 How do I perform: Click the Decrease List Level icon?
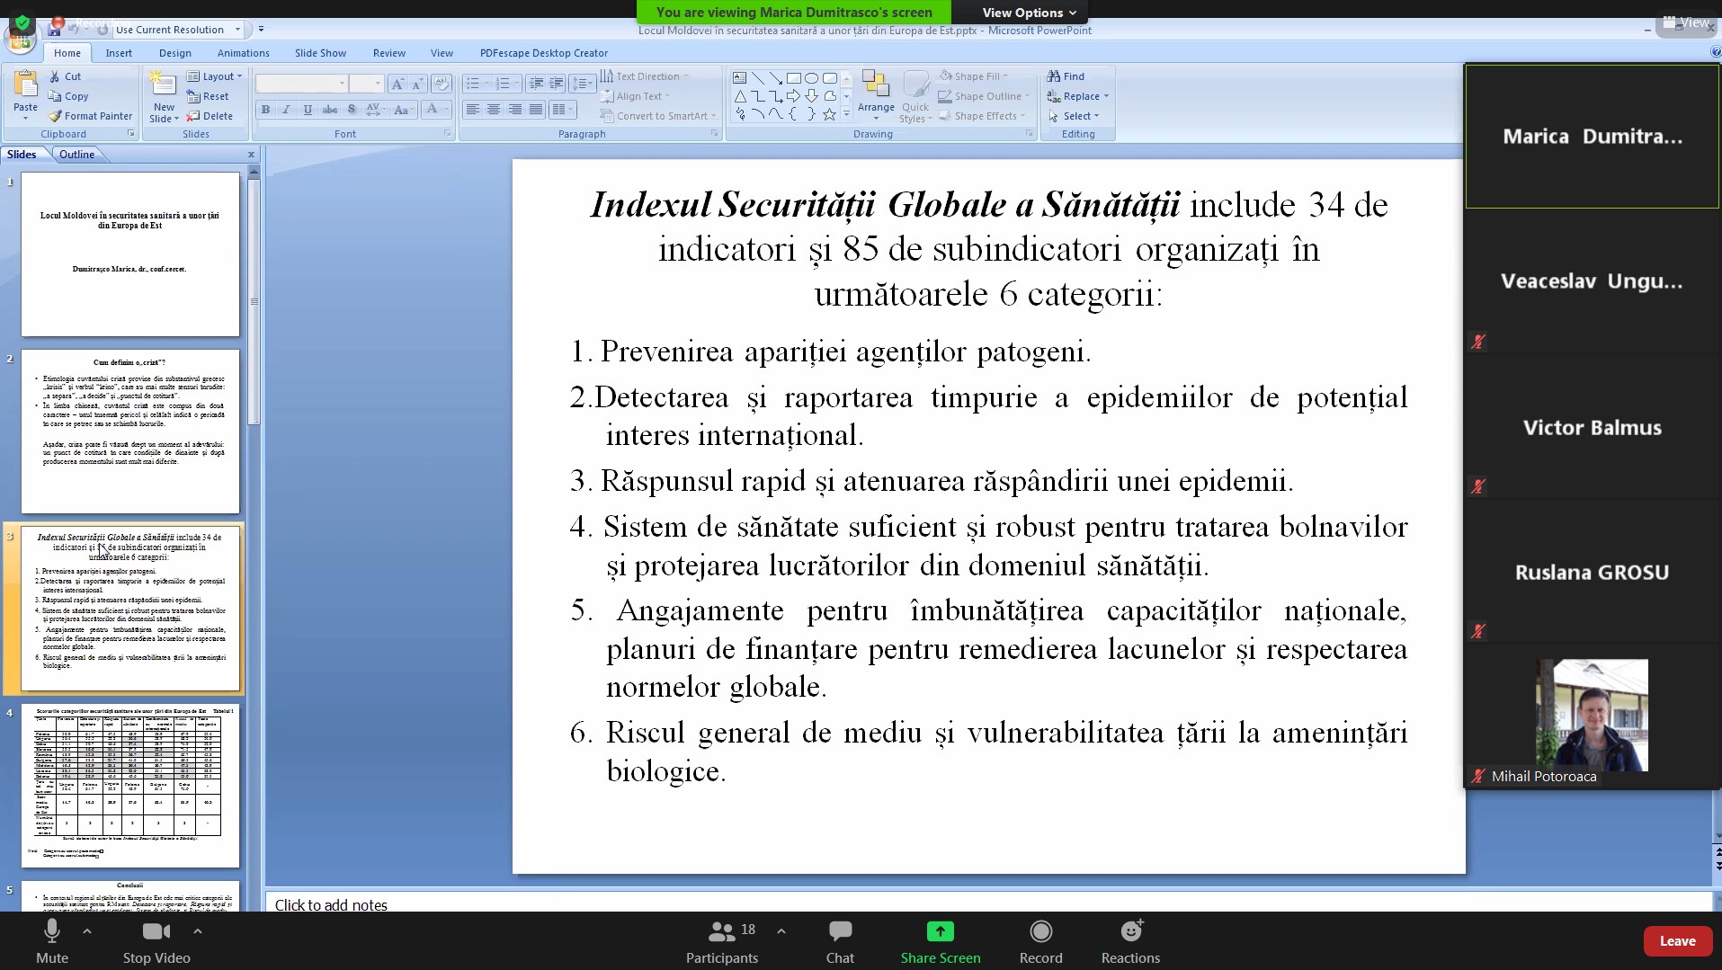click(536, 84)
